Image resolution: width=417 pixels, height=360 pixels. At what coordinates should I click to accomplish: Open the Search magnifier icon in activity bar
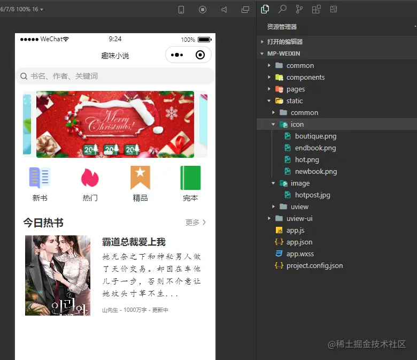coord(282,9)
